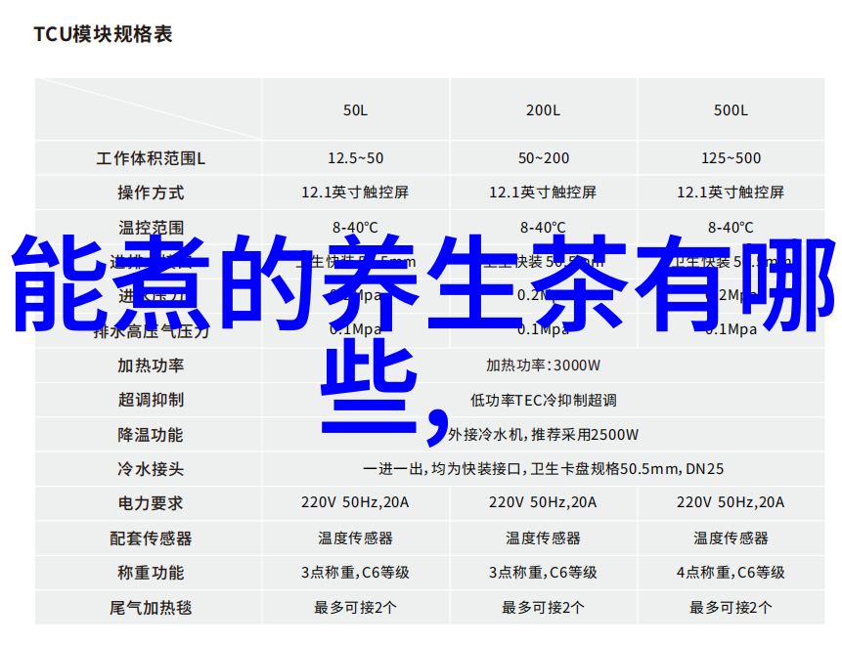Click 温度传感器 in the 200L column
The width and height of the screenshot is (842, 645).
pos(543,538)
